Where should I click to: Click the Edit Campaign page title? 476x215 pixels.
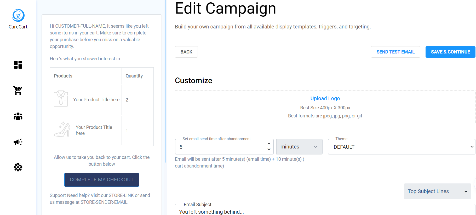pos(225,8)
